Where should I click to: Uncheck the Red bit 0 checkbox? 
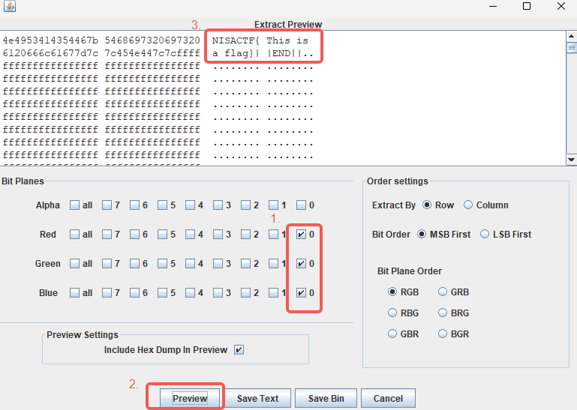(301, 235)
